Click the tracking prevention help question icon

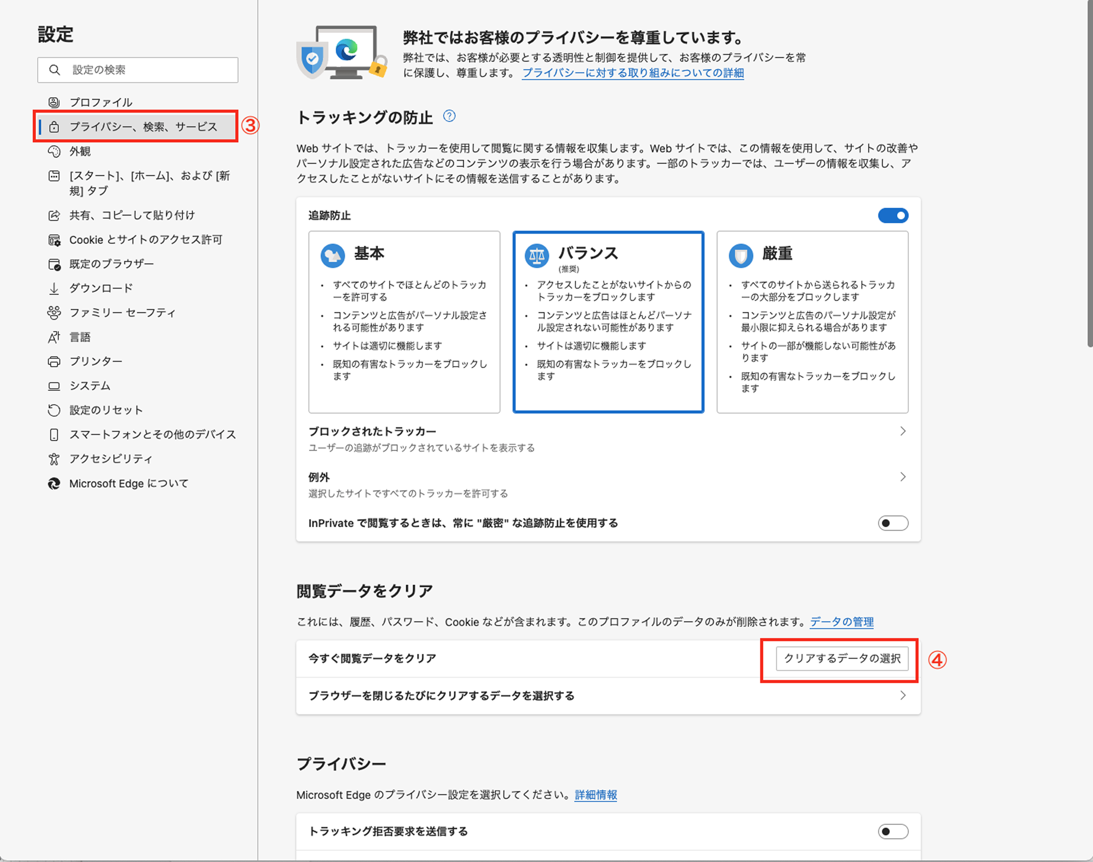pyautogui.click(x=449, y=117)
